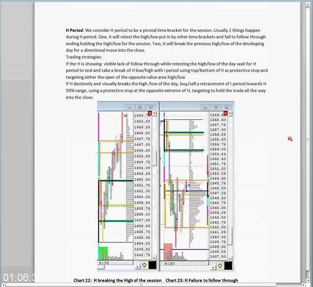The image size is (313, 287).
Task: Click the 1641.00 price in Chart 22
Action: point(142,191)
